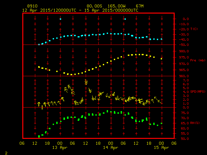
Task: Click the '00' hour label above 13 Apr
Action: point(60,143)
